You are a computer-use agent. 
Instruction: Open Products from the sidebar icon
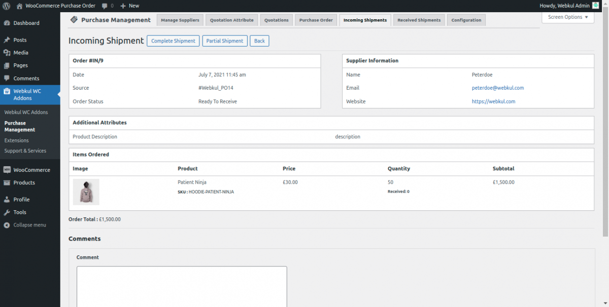click(x=7, y=183)
